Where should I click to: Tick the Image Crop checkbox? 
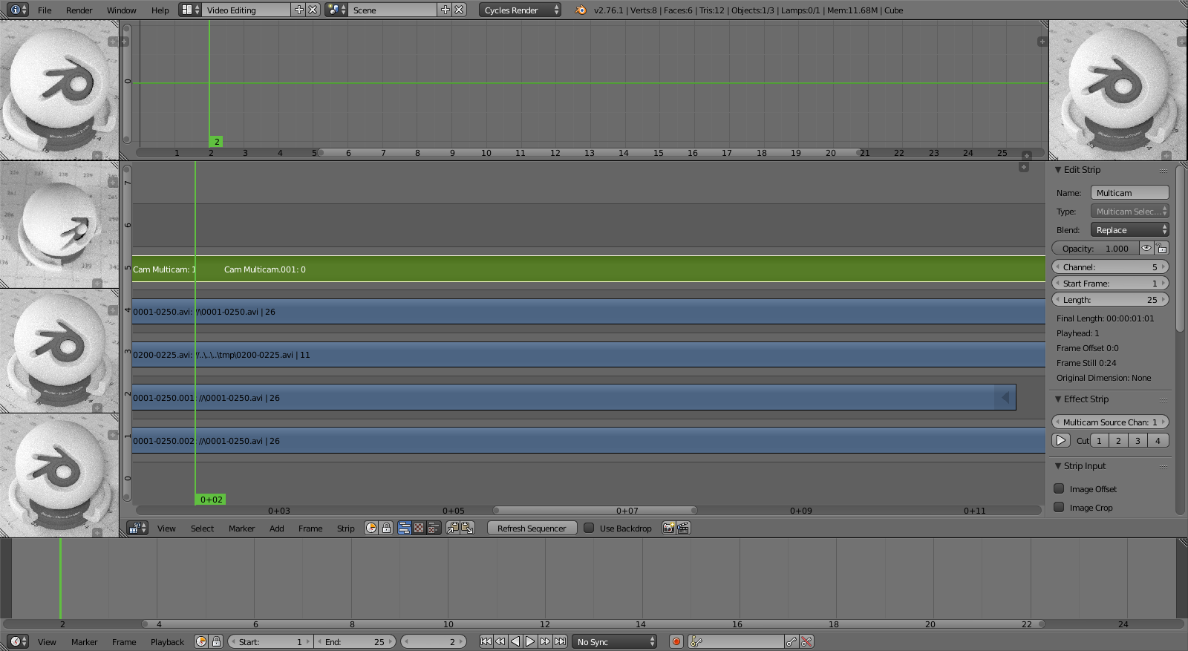pos(1060,508)
